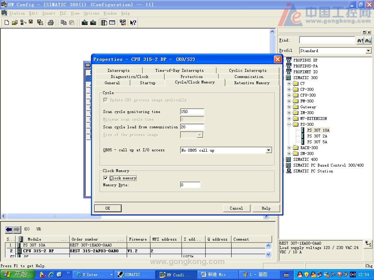The width and height of the screenshot is (374, 280).
Task: Expand the Gateway folder
Action: click(289, 107)
